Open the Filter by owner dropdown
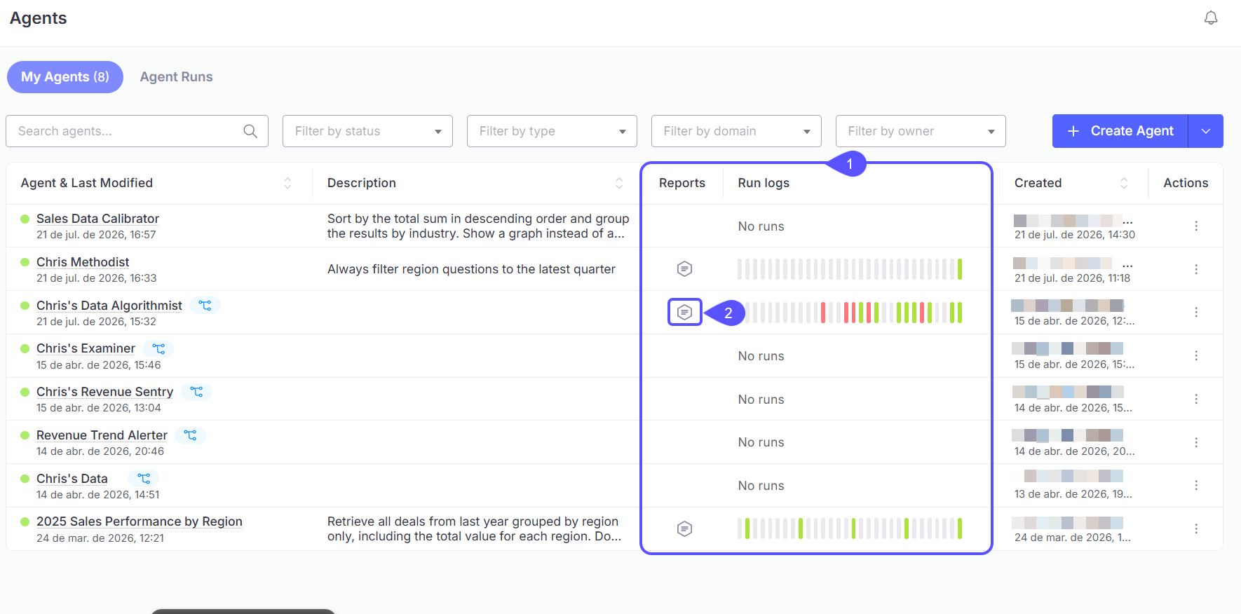Image resolution: width=1241 pixels, height=614 pixels. [921, 131]
